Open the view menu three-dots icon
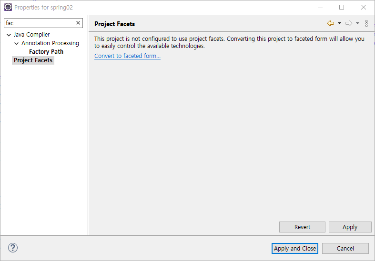The image size is (375, 261). (x=366, y=23)
